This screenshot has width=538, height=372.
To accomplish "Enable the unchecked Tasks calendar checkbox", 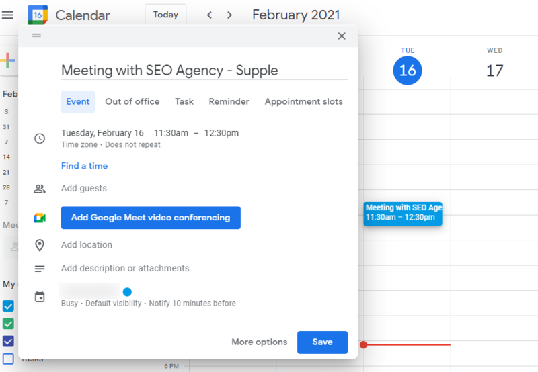I will 8,359.
